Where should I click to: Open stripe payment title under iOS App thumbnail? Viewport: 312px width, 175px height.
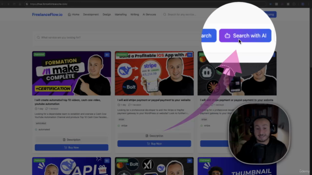[154, 100]
